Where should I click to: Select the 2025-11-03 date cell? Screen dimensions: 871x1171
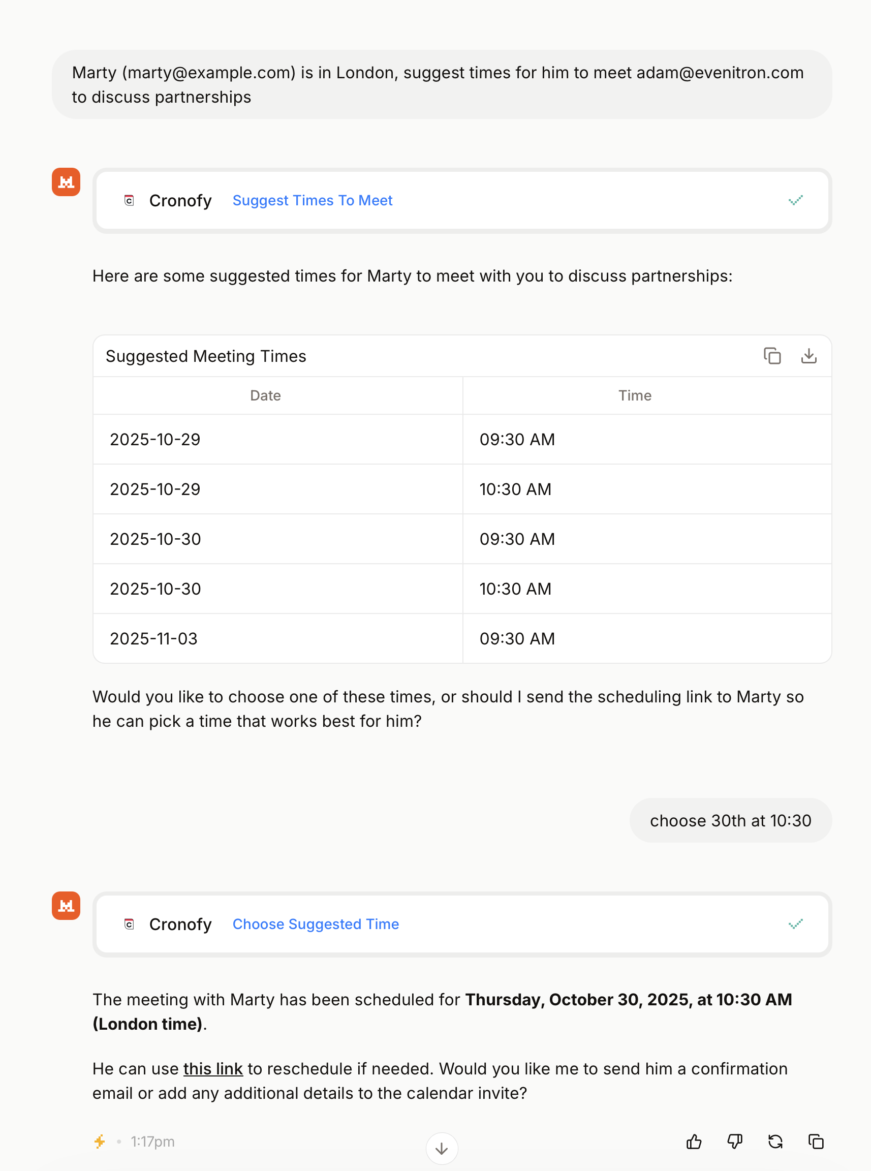[x=153, y=638]
